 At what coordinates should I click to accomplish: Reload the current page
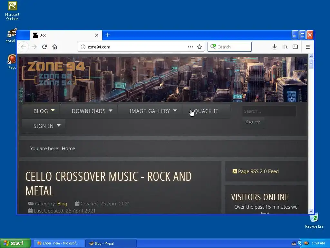pos(44,47)
